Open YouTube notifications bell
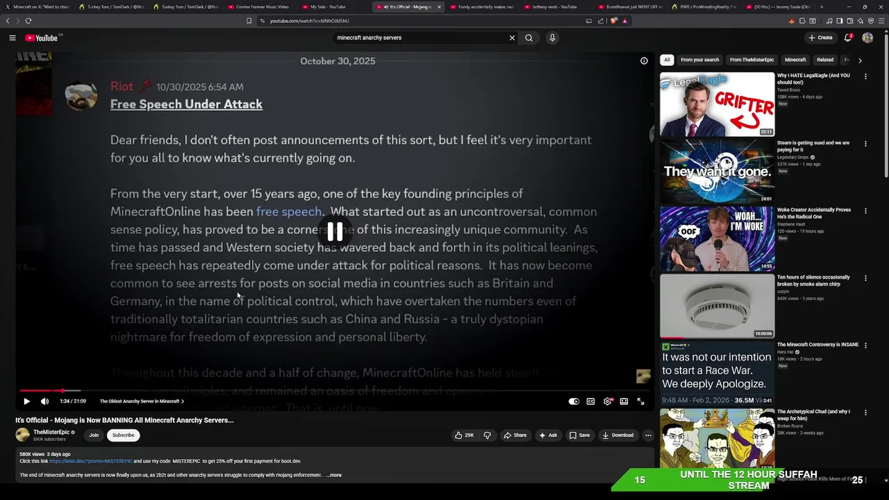 tap(848, 37)
